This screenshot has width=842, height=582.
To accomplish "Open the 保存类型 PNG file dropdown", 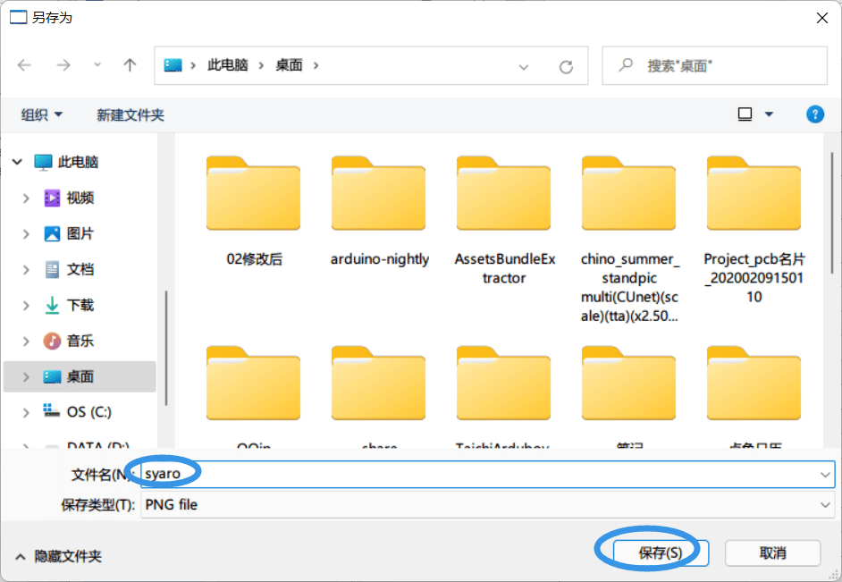I will tap(487, 505).
